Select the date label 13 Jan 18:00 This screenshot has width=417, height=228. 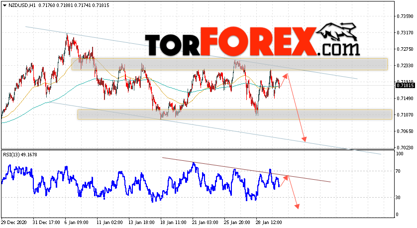coord(141,223)
